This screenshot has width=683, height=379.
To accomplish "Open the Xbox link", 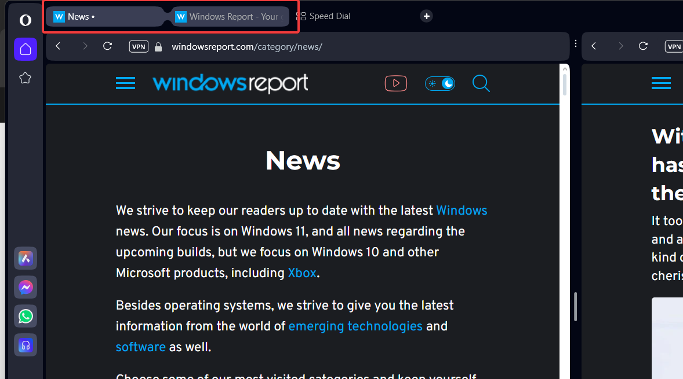I will point(302,273).
